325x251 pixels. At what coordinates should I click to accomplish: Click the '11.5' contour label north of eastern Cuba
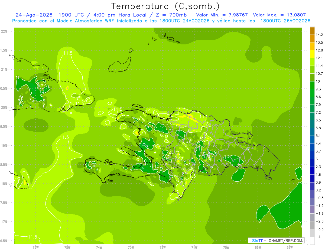click(x=68, y=53)
